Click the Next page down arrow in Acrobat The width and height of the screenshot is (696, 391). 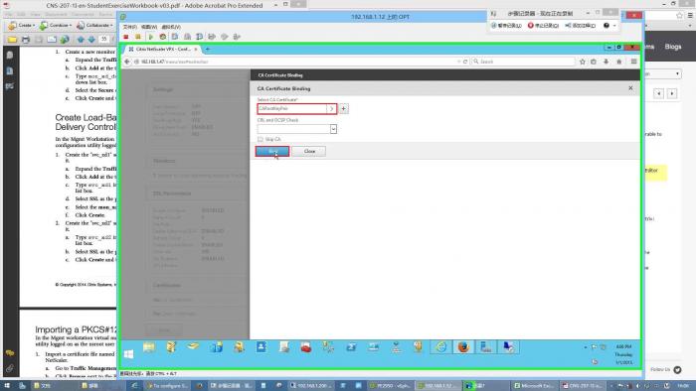click(x=91, y=40)
